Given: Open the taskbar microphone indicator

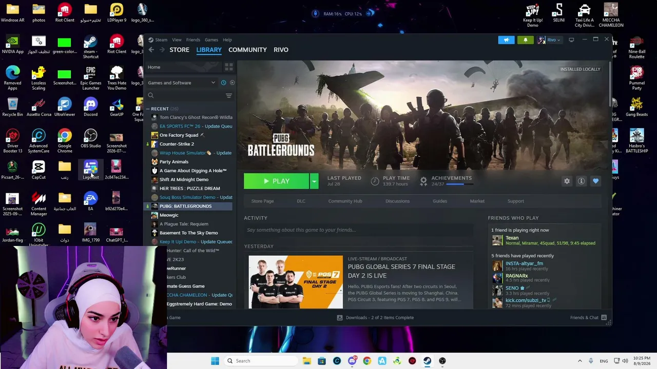Looking at the screenshot, I should point(591,361).
